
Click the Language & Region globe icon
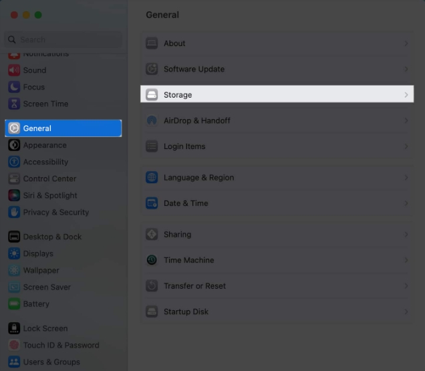(x=152, y=178)
